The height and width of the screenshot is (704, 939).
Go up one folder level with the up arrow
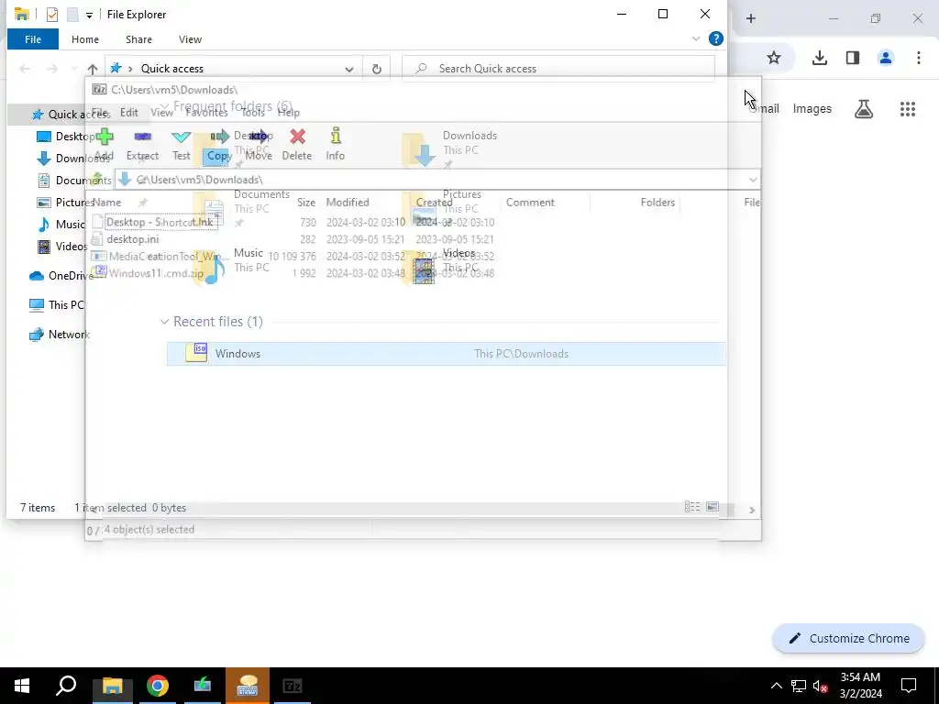click(x=93, y=69)
